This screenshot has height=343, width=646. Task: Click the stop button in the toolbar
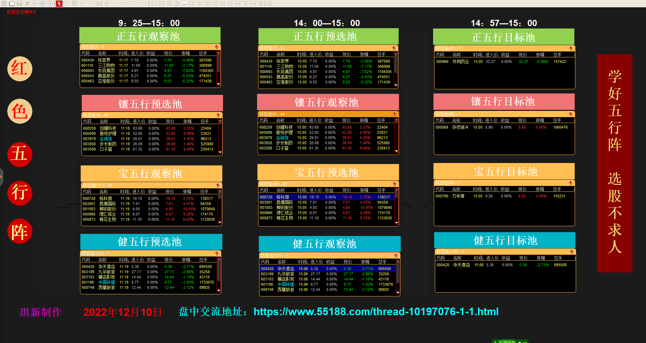click(x=50, y=3)
